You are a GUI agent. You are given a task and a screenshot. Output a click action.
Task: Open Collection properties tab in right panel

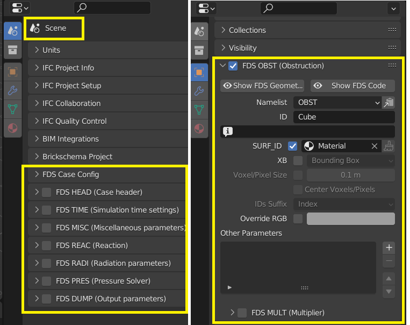click(x=199, y=50)
